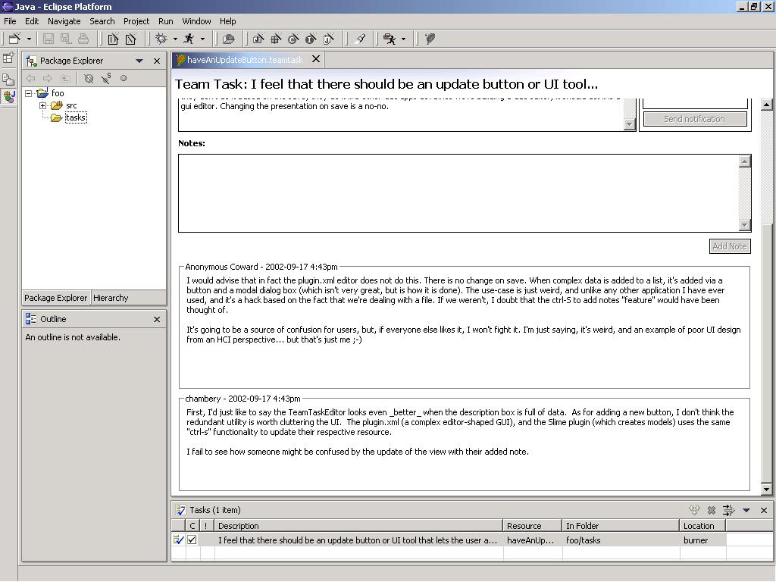Image resolution: width=776 pixels, height=582 pixels.
Task: Click the Save toolbar icon
Action: (48, 39)
